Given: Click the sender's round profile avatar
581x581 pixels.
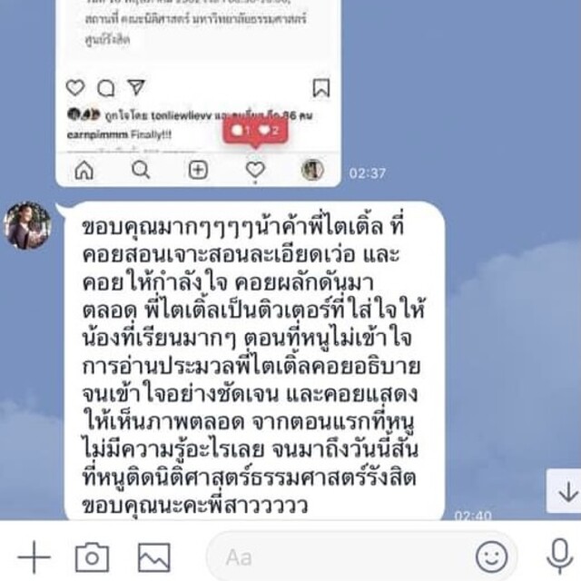Looking at the screenshot, I should [x=27, y=225].
